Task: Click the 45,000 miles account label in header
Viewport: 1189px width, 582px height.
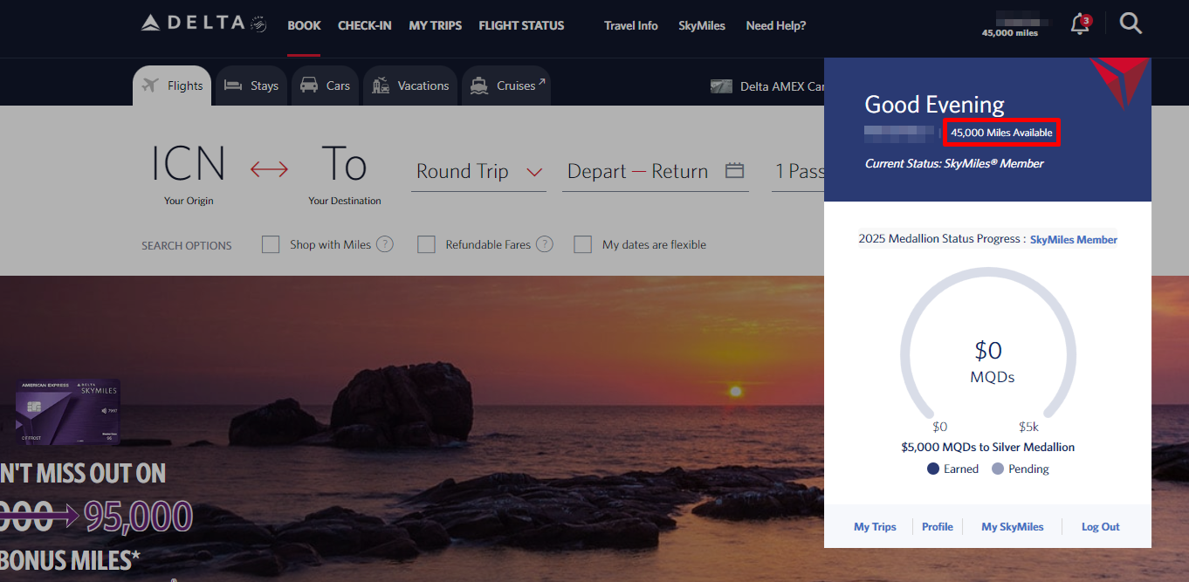Action: click(x=1010, y=33)
